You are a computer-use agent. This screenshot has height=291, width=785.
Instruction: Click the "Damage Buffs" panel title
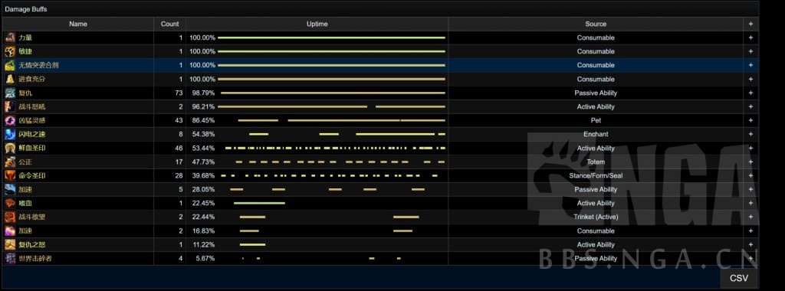click(26, 9)
